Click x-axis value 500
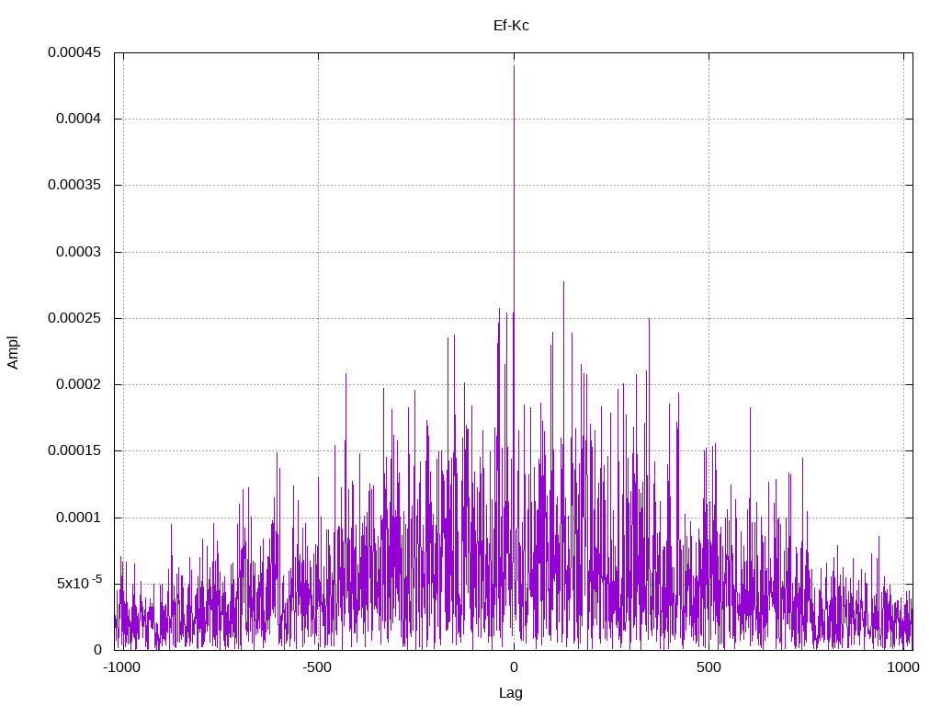 pyautogui.click(x=709, y=667)
